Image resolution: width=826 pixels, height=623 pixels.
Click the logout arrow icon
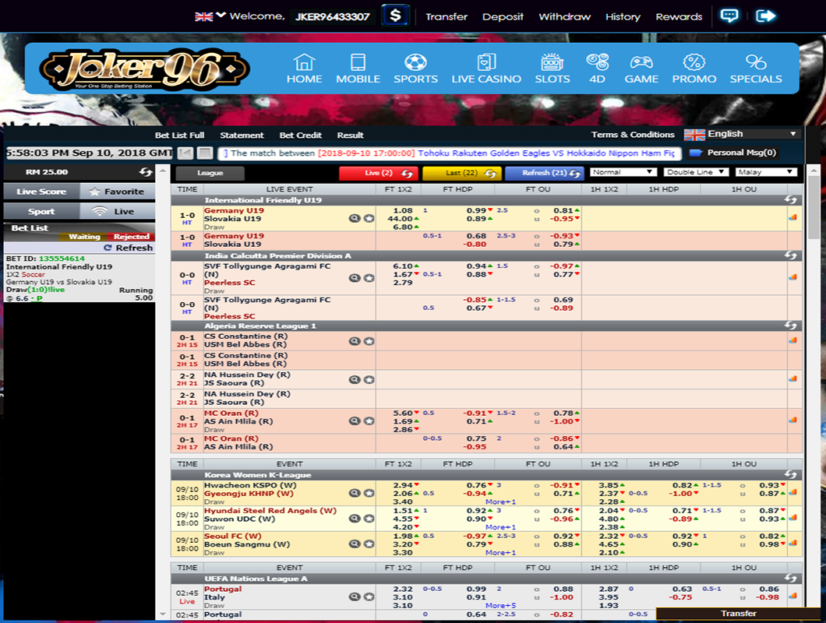[x=766, y=16]
